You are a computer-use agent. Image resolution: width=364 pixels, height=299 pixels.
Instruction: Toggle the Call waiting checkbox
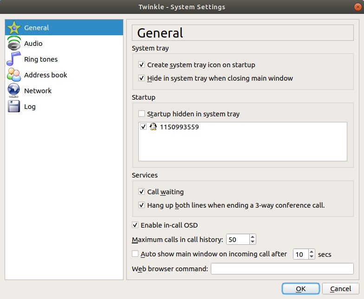click(x=142, y=192)
